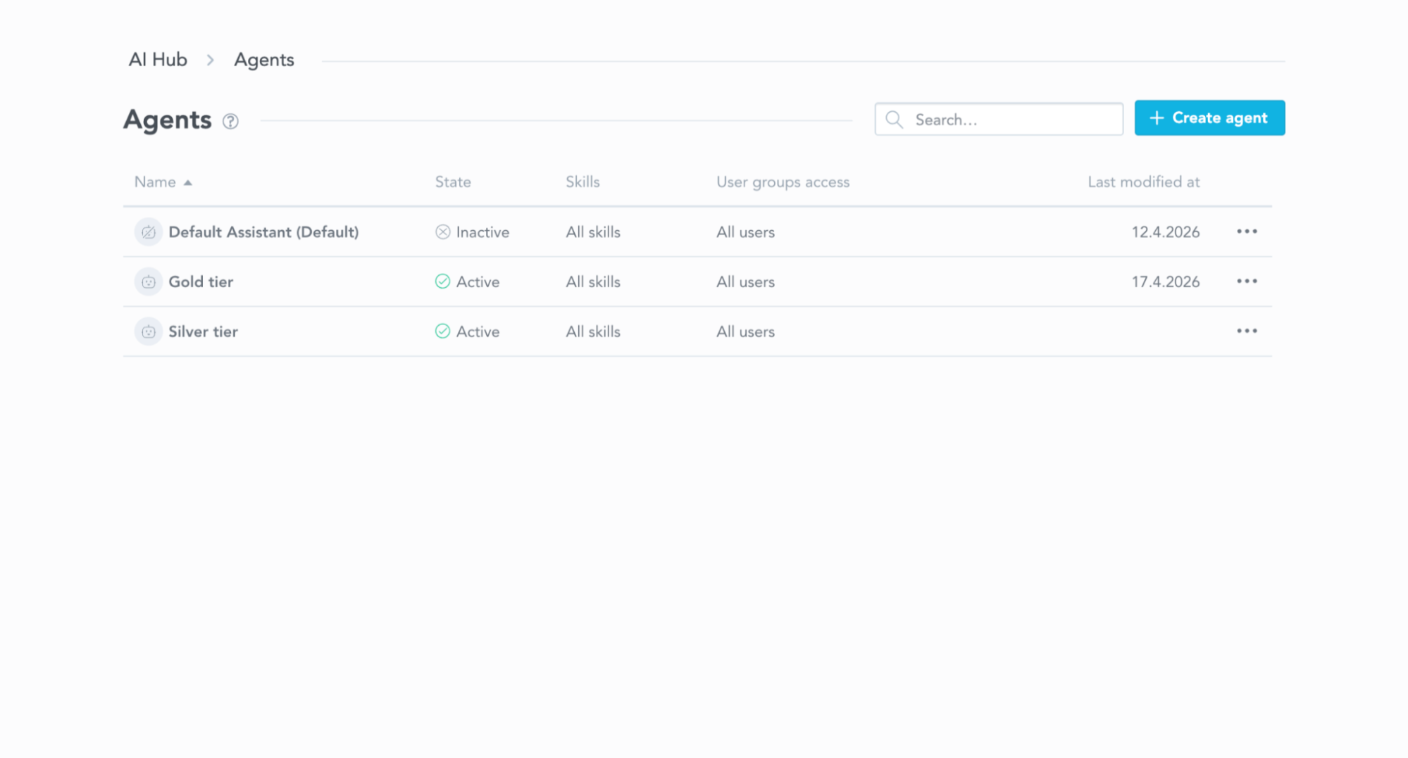
Task: Click the Last modified at column header
Action: coord(1143,182)
